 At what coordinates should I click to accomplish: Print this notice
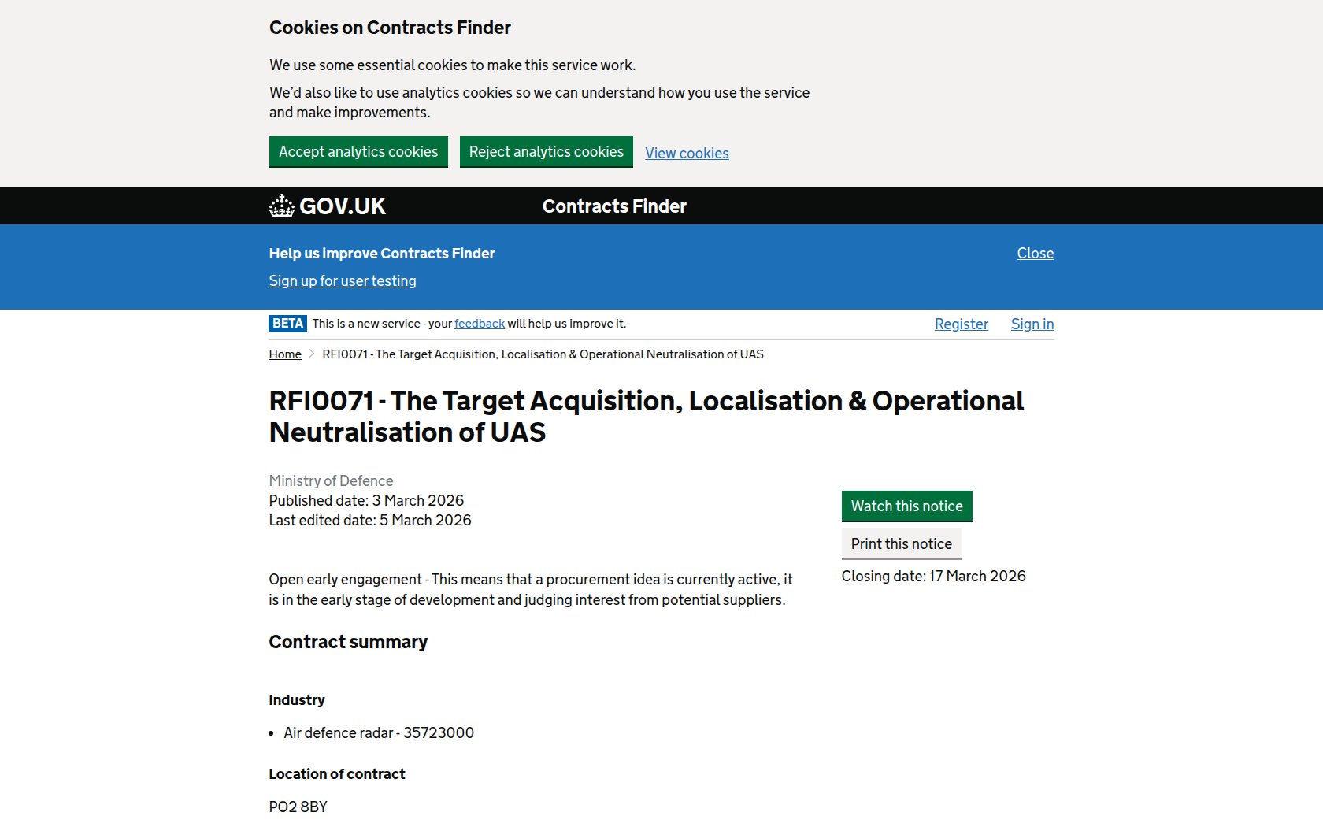(x=901, y=544)
